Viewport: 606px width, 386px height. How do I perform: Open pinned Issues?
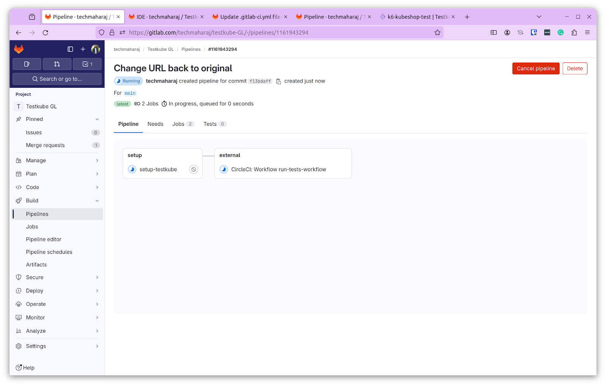[57, 133]
